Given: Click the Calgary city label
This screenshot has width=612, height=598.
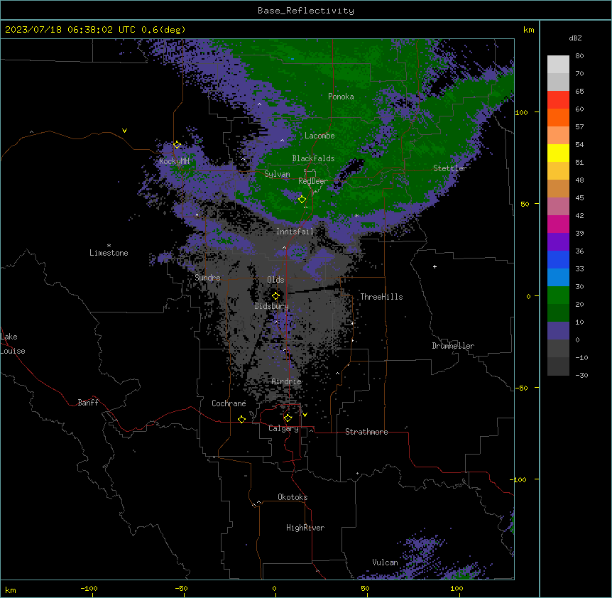Looking at the screenshot, I should 283,428.
